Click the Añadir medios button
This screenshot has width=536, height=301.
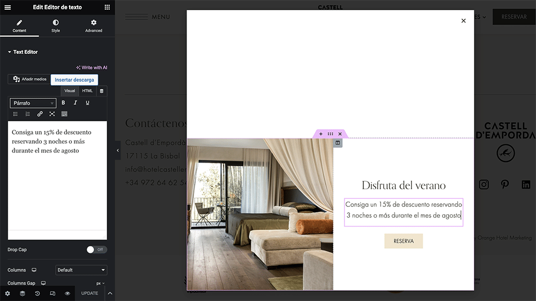point(29,79)
